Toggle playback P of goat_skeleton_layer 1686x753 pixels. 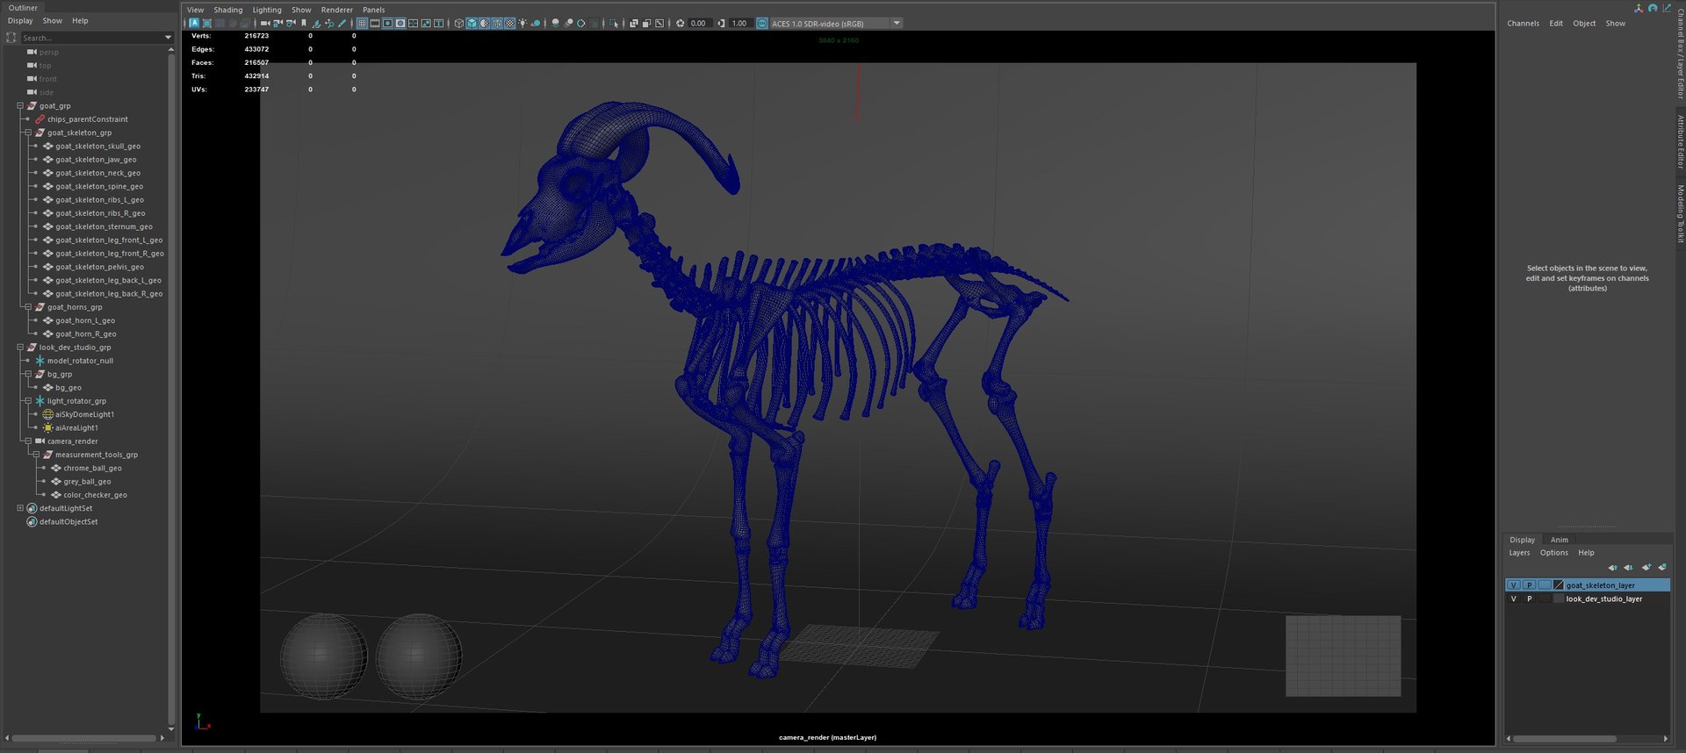point(1529,585)
